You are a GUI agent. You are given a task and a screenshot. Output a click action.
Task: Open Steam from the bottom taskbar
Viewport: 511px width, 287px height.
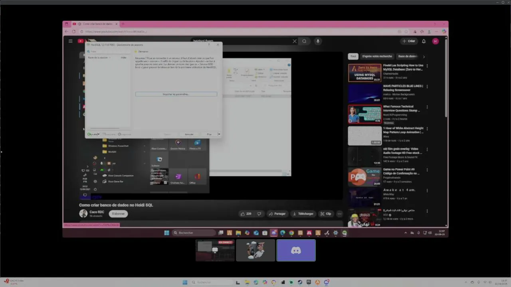pos(300,282)
